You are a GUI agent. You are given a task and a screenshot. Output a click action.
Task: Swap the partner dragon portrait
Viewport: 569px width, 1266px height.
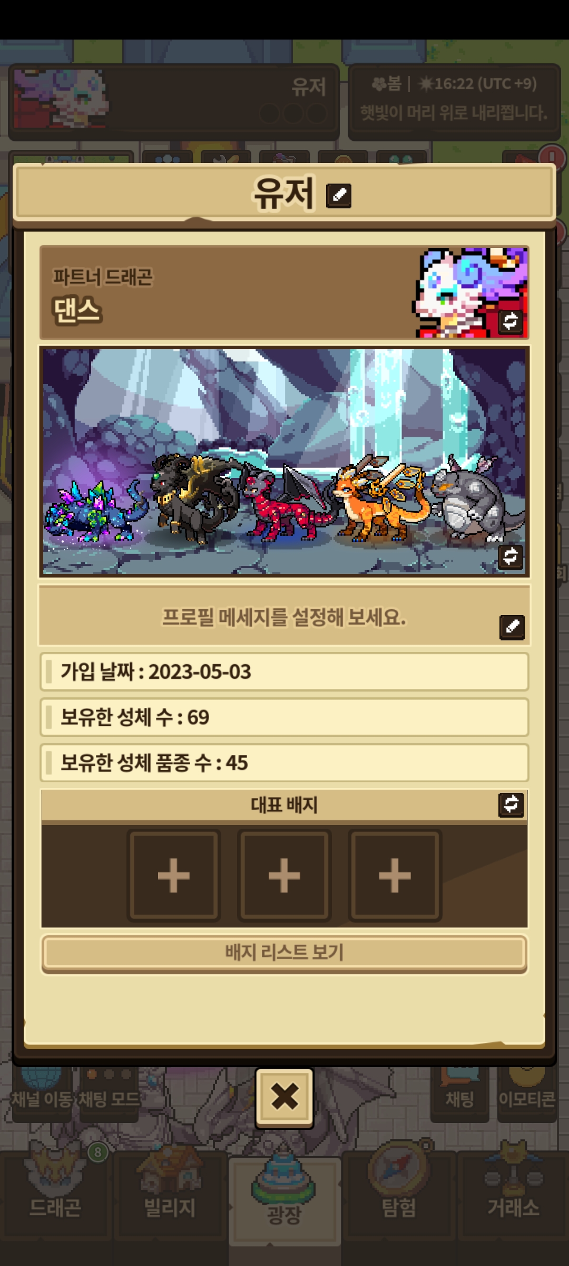[511, 321]
